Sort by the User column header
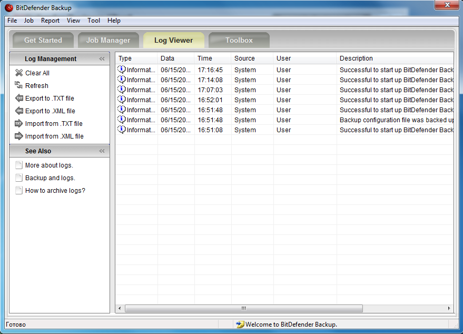The image size is (463, 334). (305, 58)
